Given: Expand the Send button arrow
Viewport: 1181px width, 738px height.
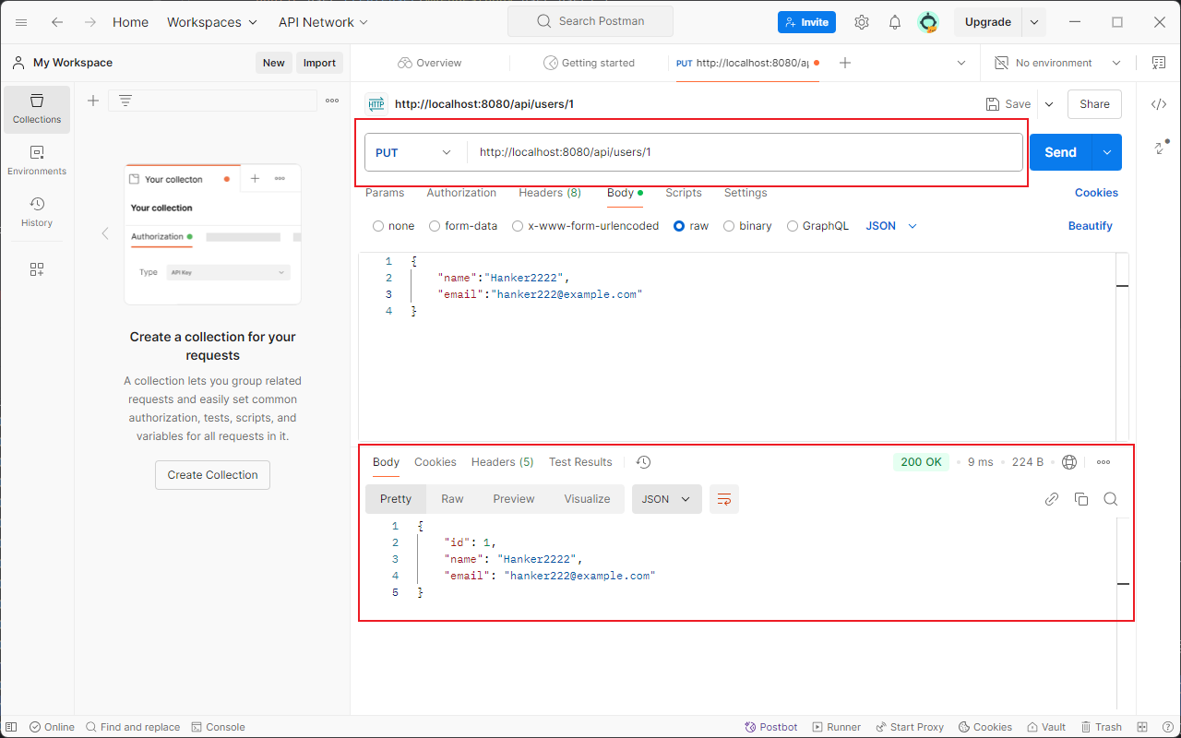Looking at the screenshot, I should [x=1107, y=152].
